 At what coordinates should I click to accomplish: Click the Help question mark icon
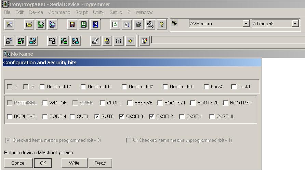tap(162, 24)
